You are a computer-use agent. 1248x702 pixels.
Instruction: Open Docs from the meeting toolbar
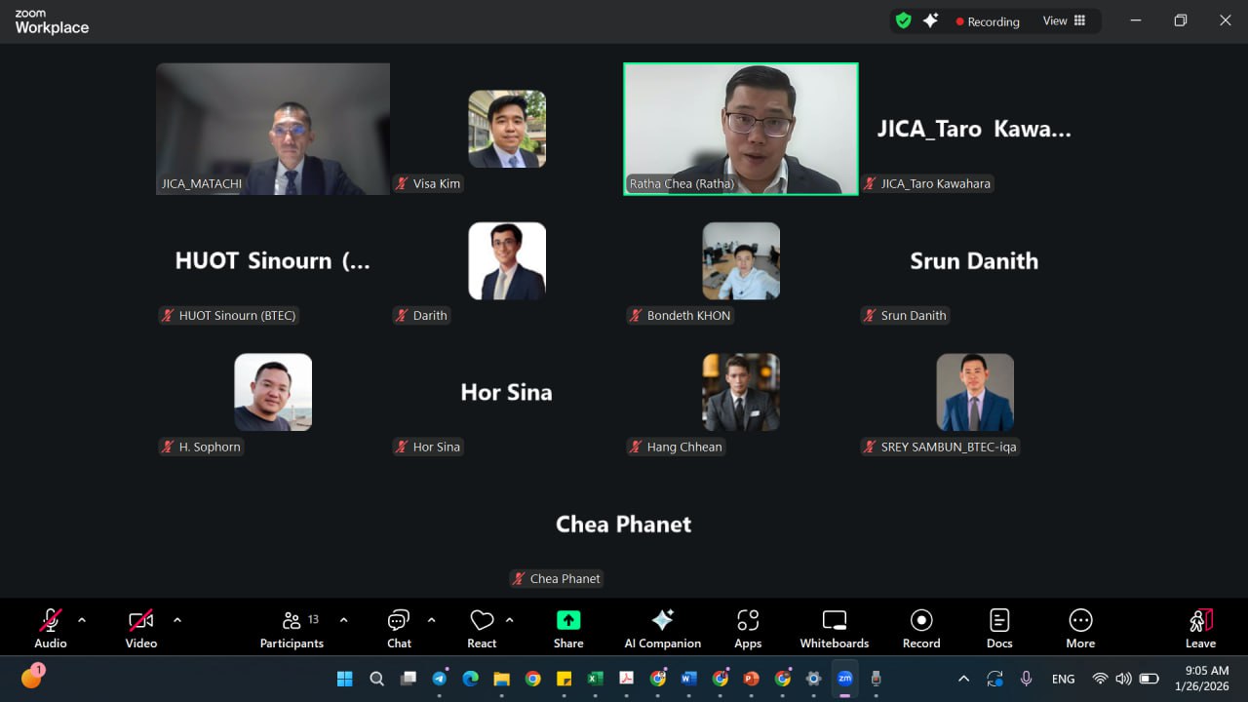point(999,629)
